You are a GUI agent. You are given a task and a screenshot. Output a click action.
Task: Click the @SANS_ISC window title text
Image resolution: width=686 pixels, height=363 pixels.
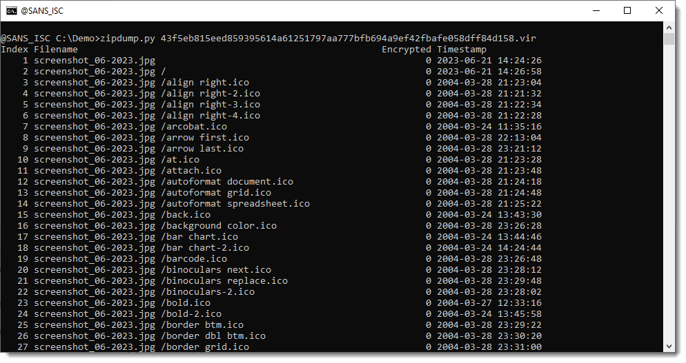pyautogui.click(x=42, y=11)
